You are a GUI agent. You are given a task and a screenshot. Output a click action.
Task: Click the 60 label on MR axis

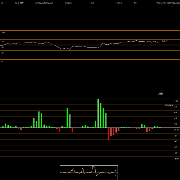176,113
